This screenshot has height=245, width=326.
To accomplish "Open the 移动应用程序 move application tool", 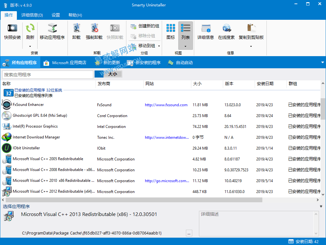I will coord(53,32).
